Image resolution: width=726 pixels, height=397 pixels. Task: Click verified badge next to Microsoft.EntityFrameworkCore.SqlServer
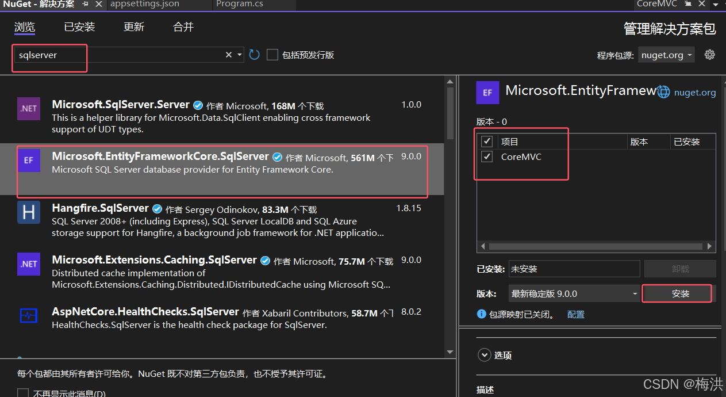point(277,157)
